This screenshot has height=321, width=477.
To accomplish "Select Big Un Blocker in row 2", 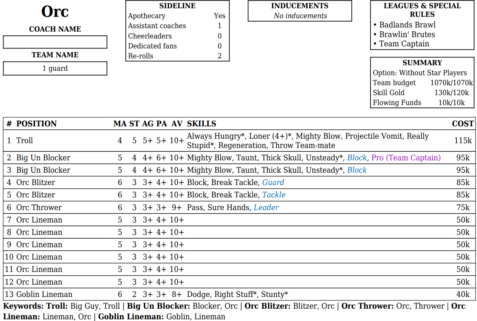I will point(43,158).
